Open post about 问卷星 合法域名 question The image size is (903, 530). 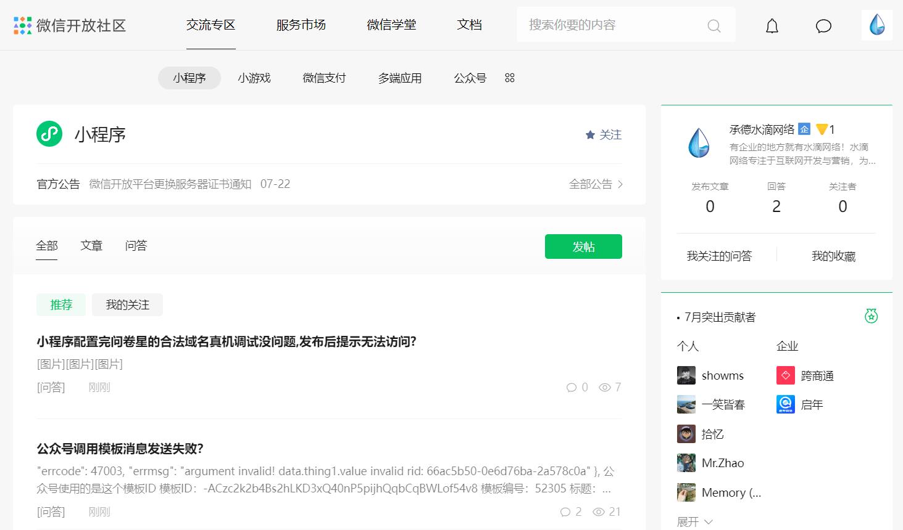(227, 341)
